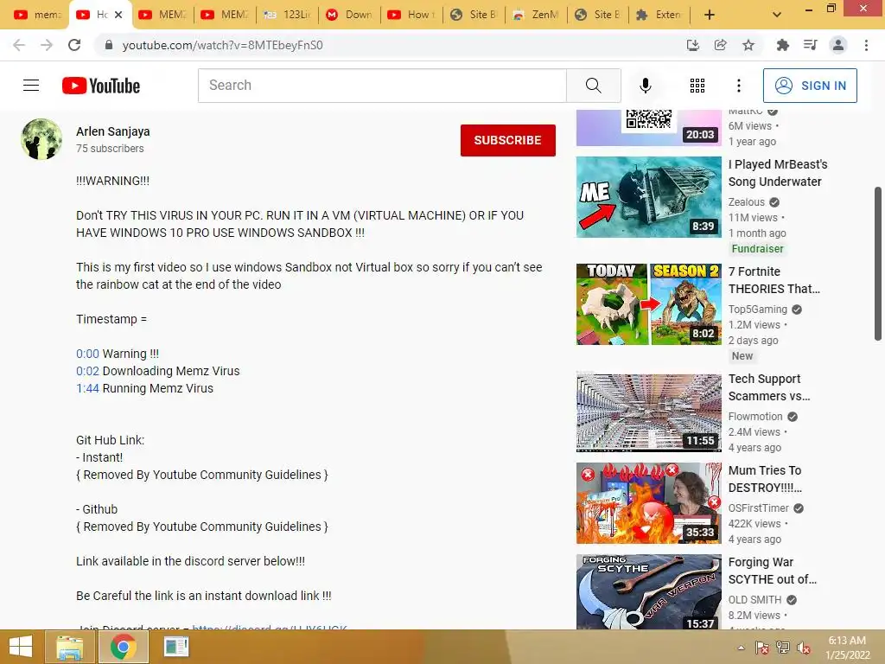The image size is (885, 664).
Task: Click the Action Center flag tray icon
Action: tap(762, 648)
